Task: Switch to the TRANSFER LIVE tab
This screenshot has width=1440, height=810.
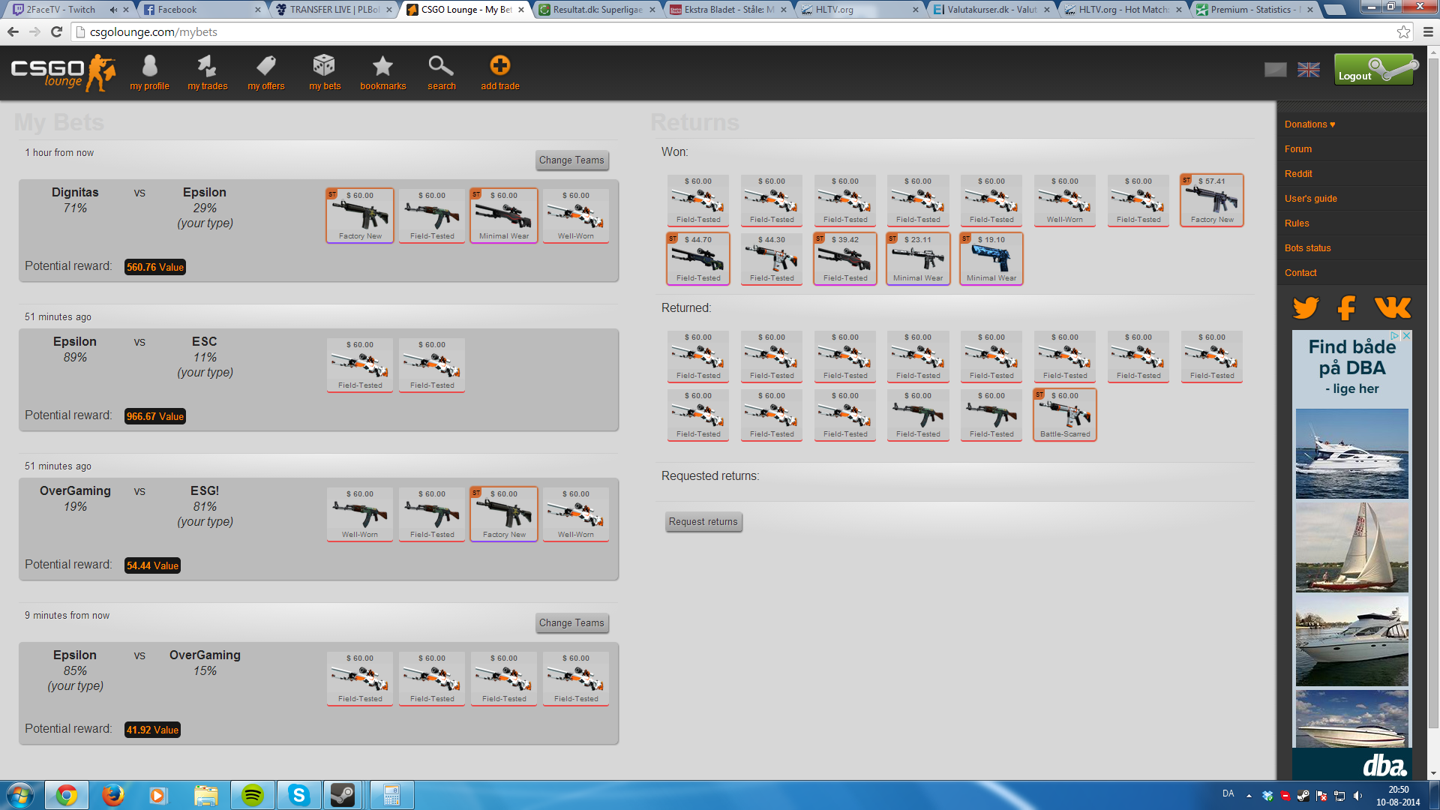Action: (334, 10)
